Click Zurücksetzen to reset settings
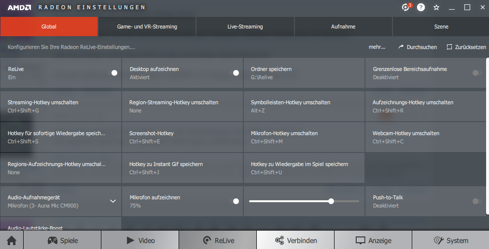Image resolution: width=489 pixels, height=249 pixels. click(466, 47)
